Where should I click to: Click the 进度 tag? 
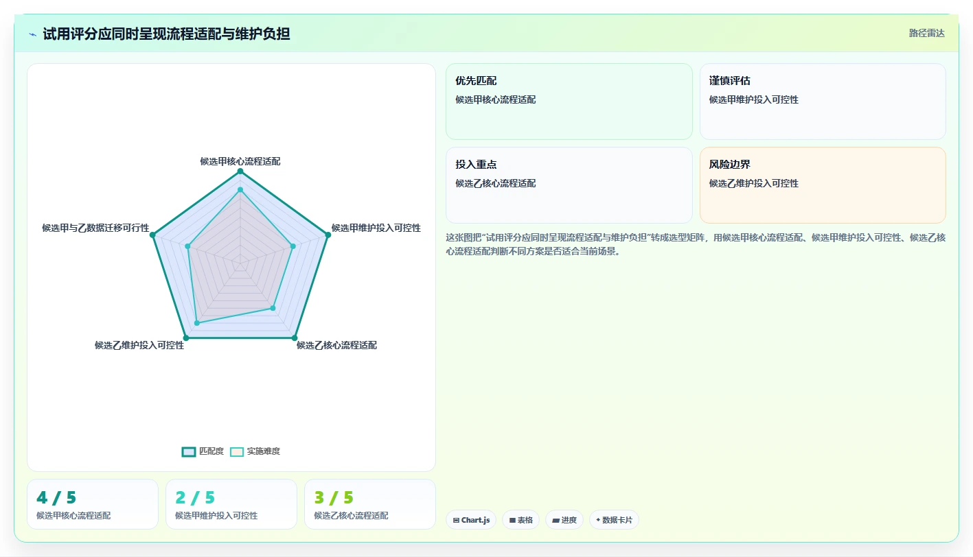(x=564, y=520)
